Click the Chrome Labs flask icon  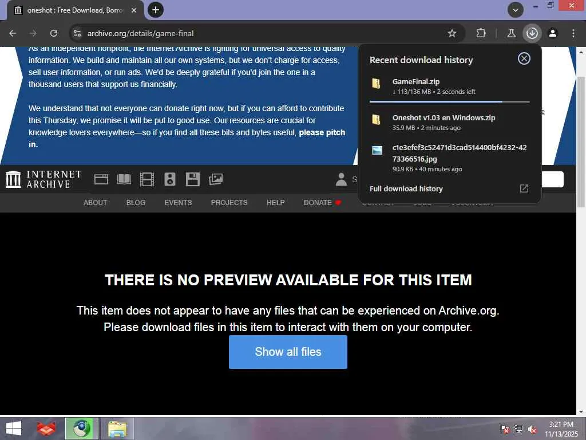(x=511, y=33)
